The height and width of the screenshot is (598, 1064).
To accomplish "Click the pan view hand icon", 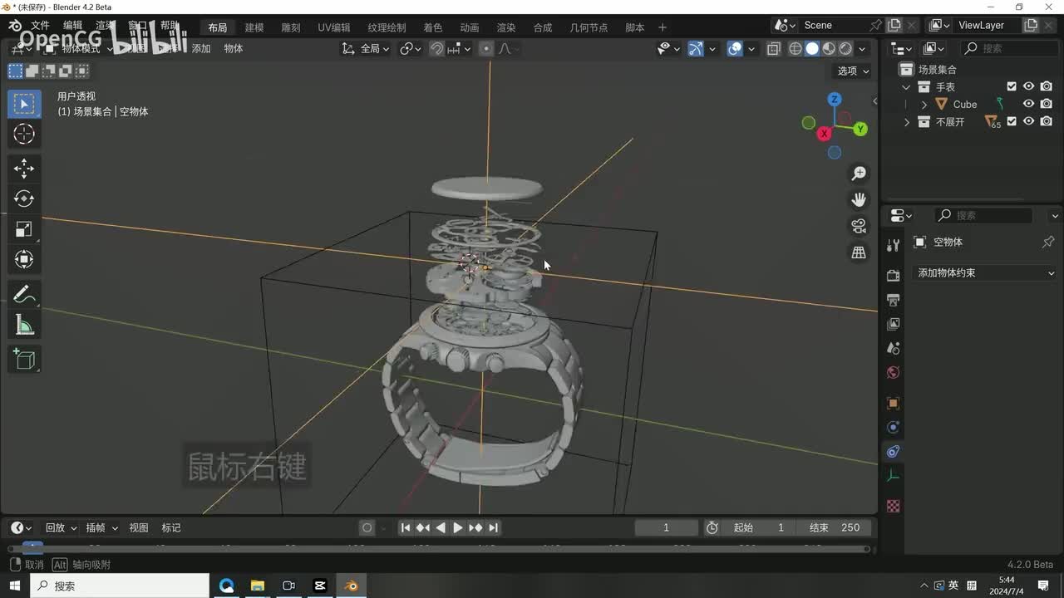I will coord(859,199).
